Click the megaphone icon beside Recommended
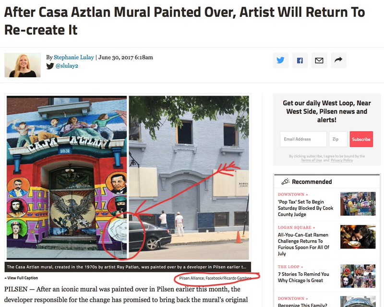This screenshot has width=384, height=307. click(285, 182)
